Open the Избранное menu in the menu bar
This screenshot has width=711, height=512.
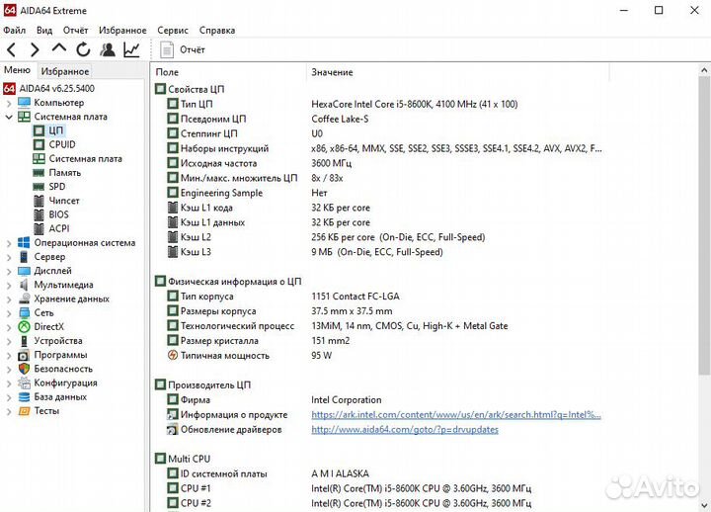pyautogui.click(x=122, y=31)
